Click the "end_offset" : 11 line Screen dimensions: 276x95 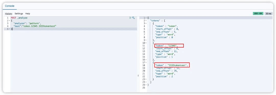pos(166,51)
